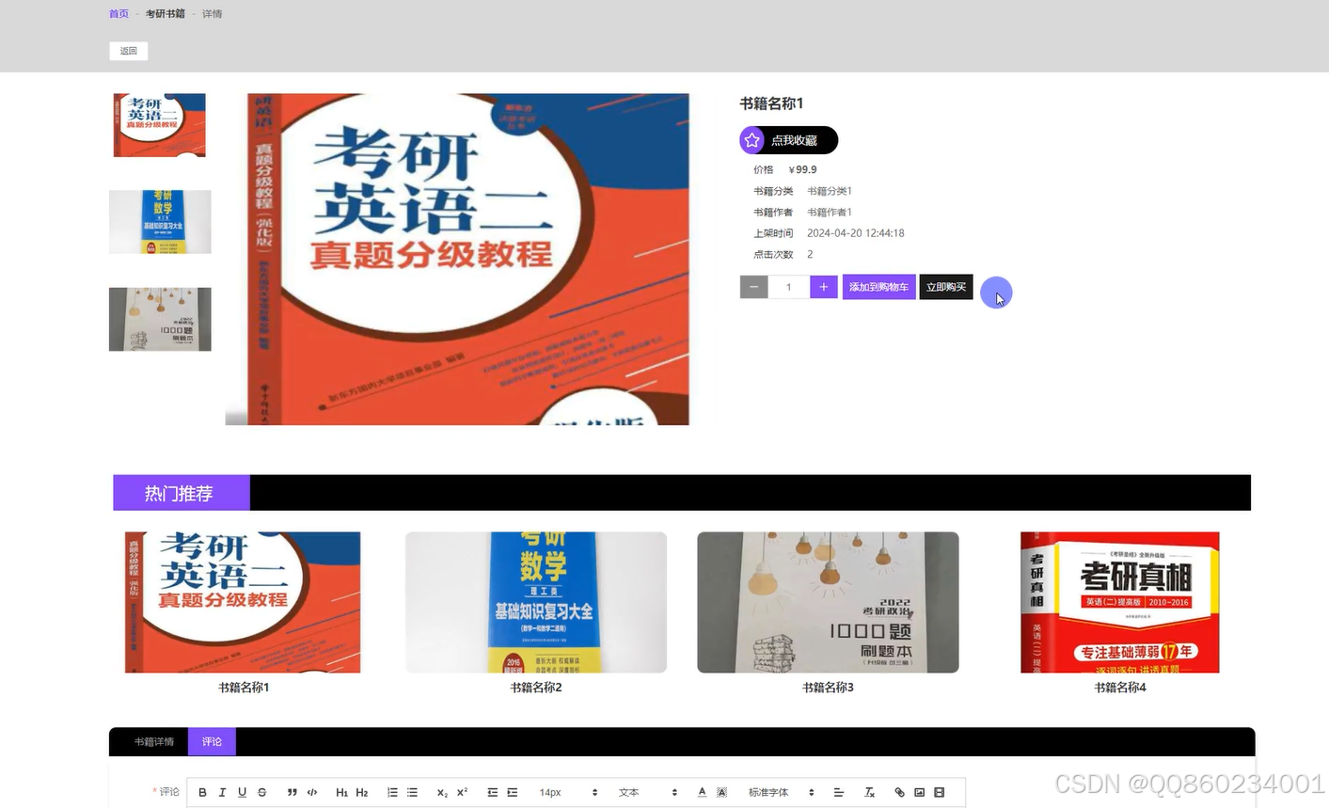Click the author value 书籍作者1
This screenshot has width=1329, height=808.
click(x=830, y=213)
